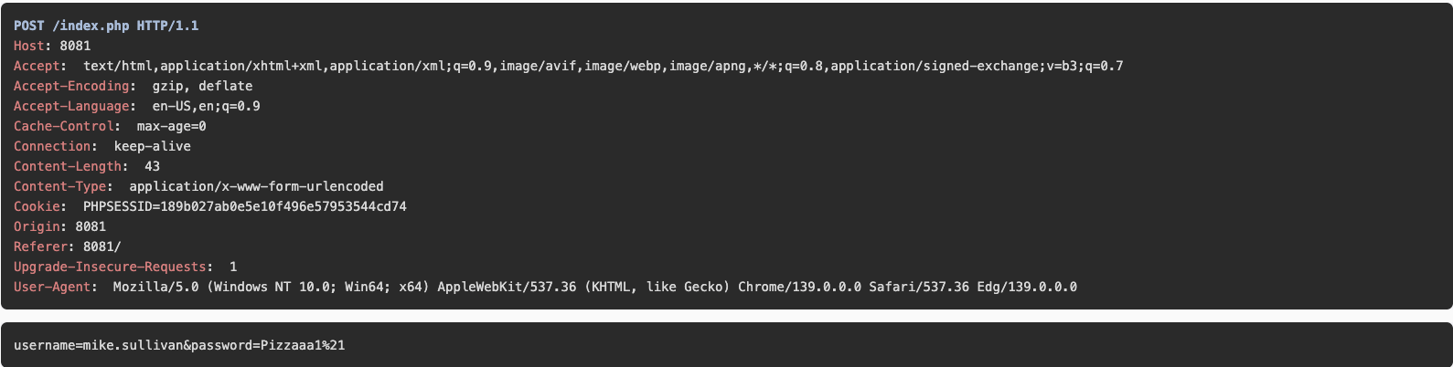This screenshot has width=1453, height=367.
Task: Click the Accept-Encoding header name
Action: click(x=71, y=86)
